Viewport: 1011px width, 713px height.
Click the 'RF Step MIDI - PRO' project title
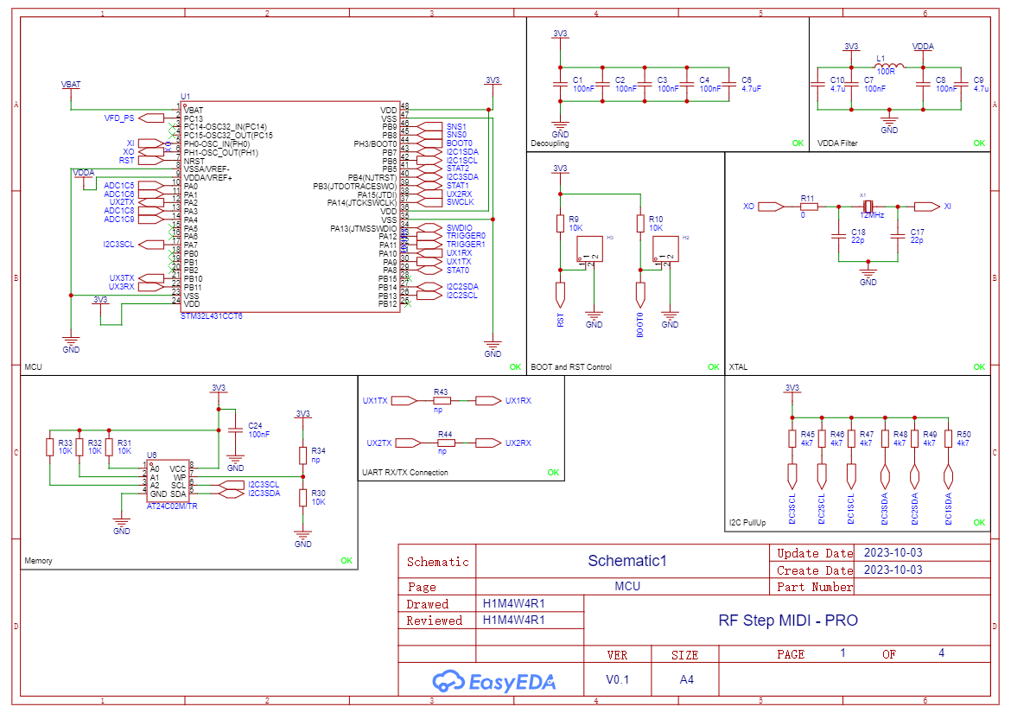(x=788, y=621)
